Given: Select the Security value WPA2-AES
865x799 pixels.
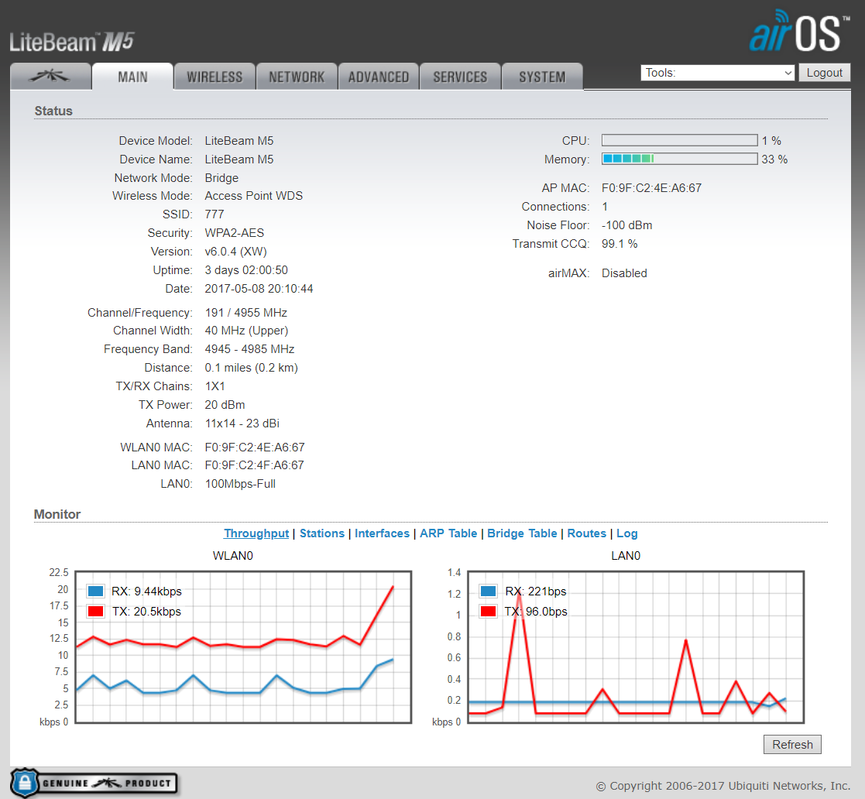Looking at the screenshot, I should pos(235,233).
